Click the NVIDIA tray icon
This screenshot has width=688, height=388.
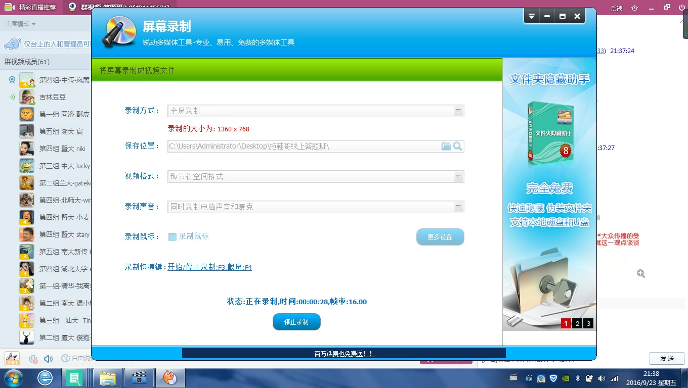click(566, 378)
